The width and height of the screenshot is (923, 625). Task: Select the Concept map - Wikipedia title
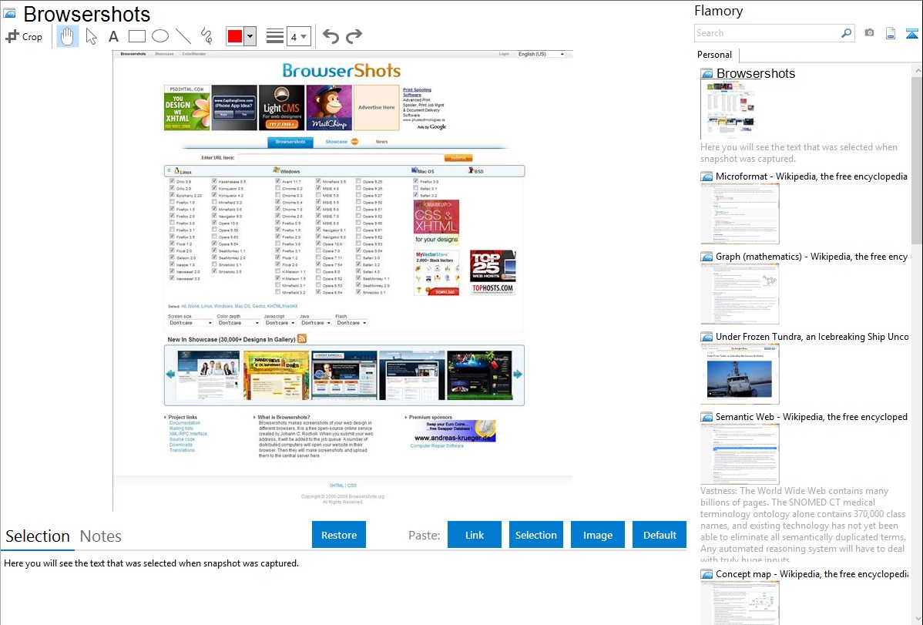[x=812, y=573]
